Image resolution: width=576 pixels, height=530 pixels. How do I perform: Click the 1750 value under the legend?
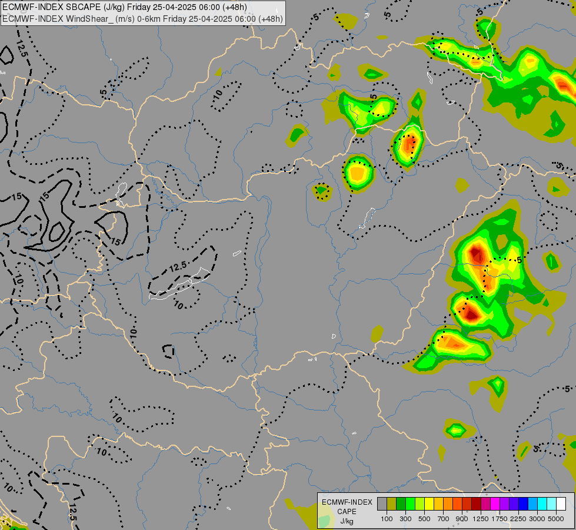[x=500, y=519]
